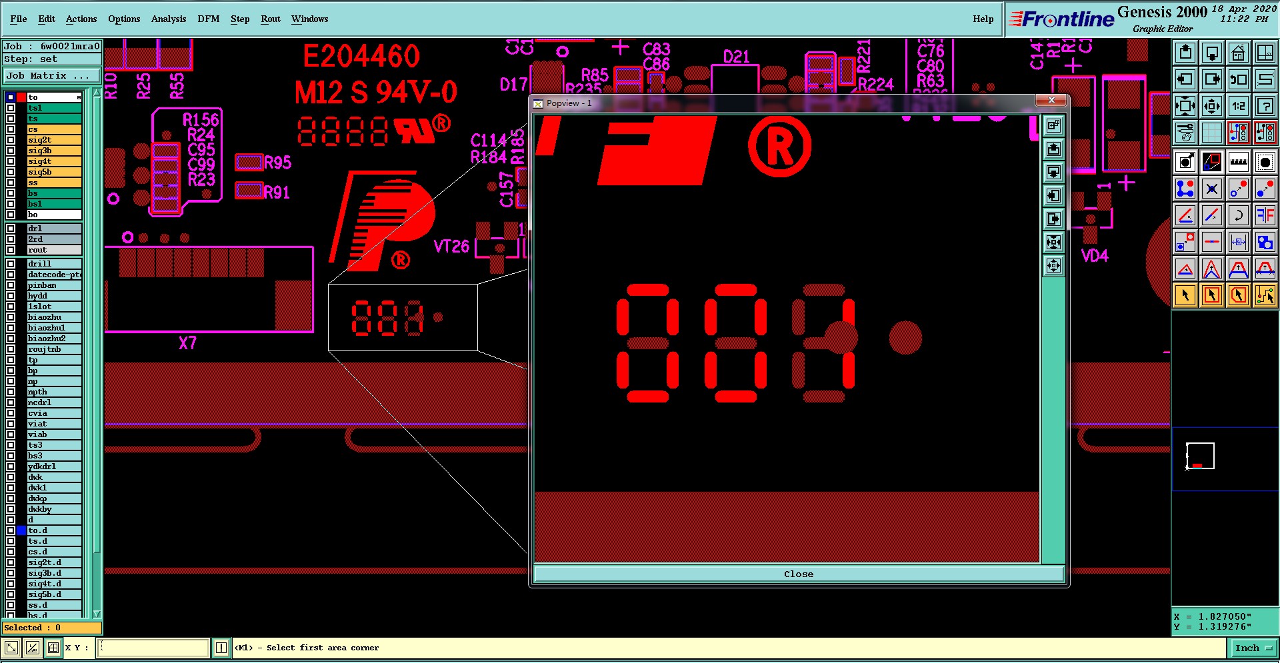Image resolution: width=1280 pixels, height=663 pixels.
Task: Open the wrench and palette settings icon
Action: point(1185,133)
